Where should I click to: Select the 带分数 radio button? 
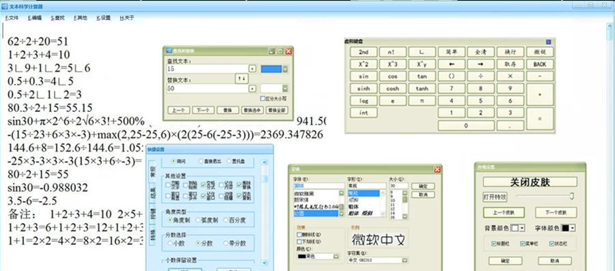click(x=226, y=243)
